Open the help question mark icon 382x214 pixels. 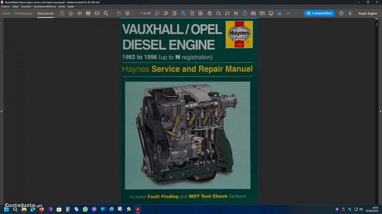coord(341,13)
